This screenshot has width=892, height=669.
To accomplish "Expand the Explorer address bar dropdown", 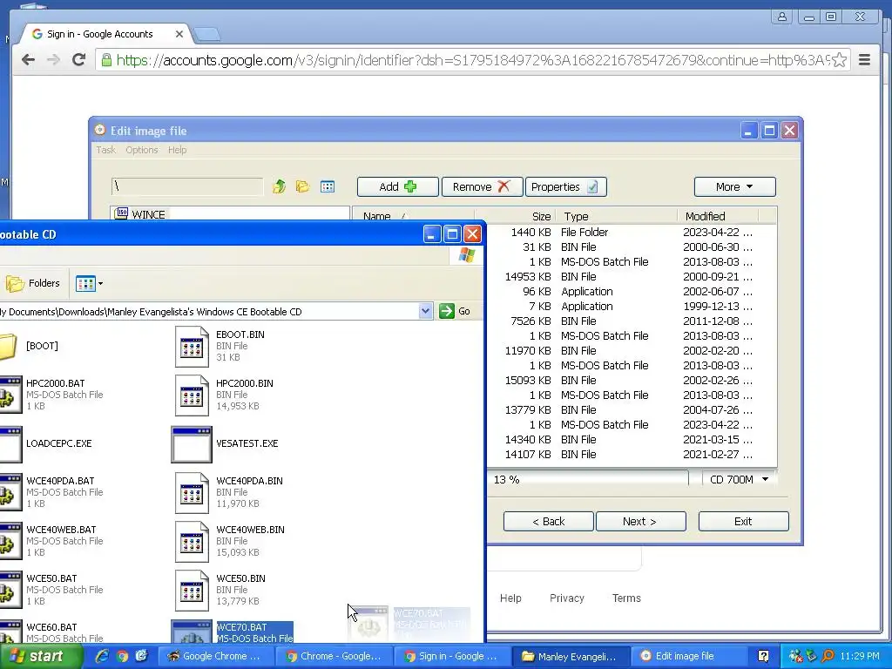I will (x=425, y=311).
